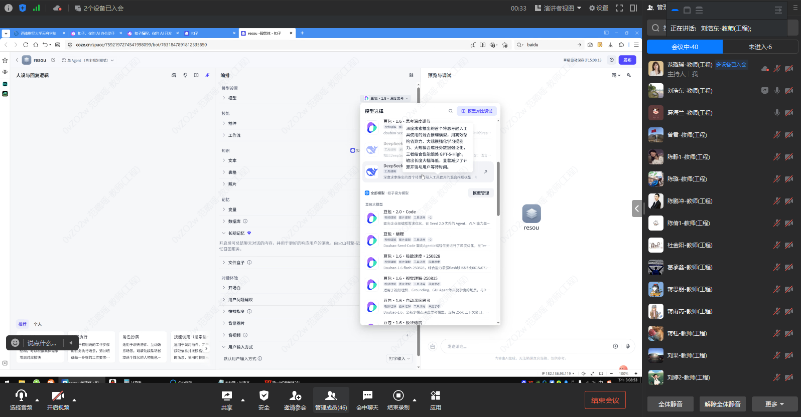Screen dimensions: 801x417
Task: Click the browser reload icon
Action: click(26, 45)
